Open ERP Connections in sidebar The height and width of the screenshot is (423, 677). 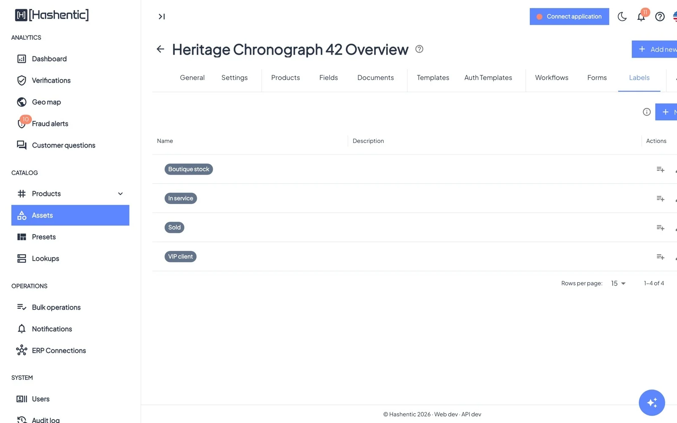point(70,350)
